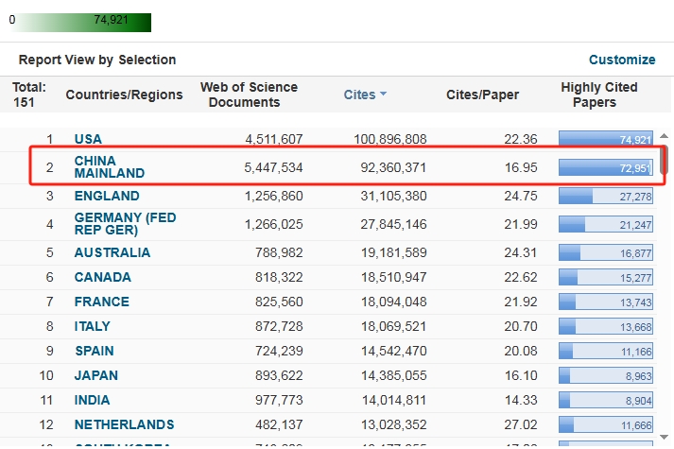Screen dimensions: 674x449
Task: Click USA highly cited papers bar 74,921
Action: coord(605,139)
